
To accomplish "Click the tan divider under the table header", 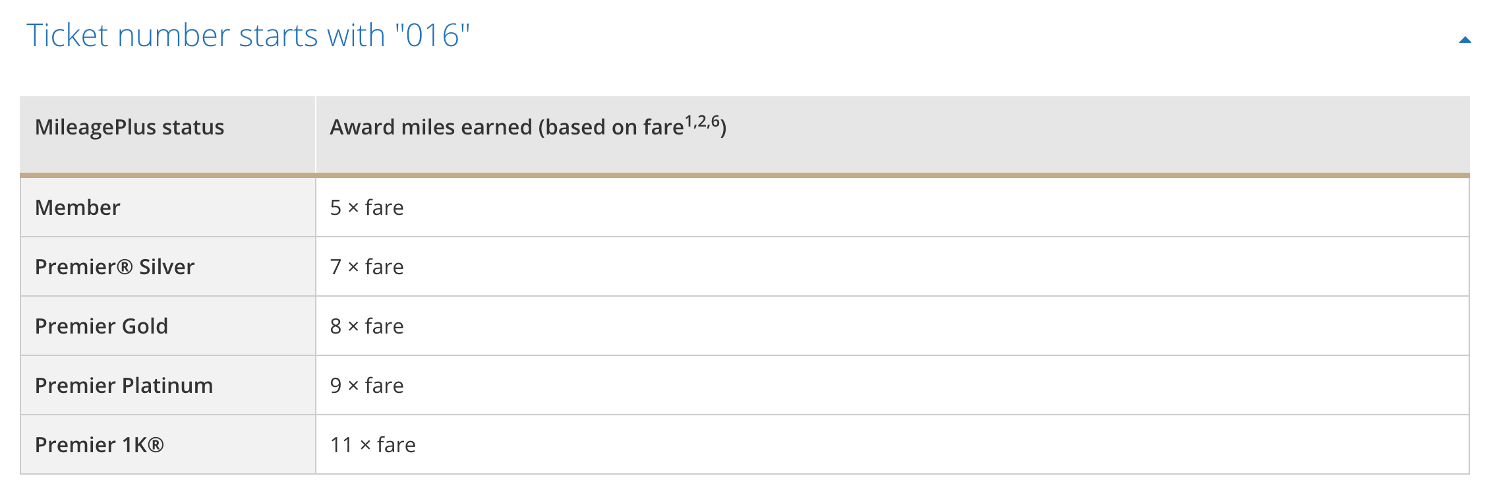I will pyautogui.click(x=745, y=175).
